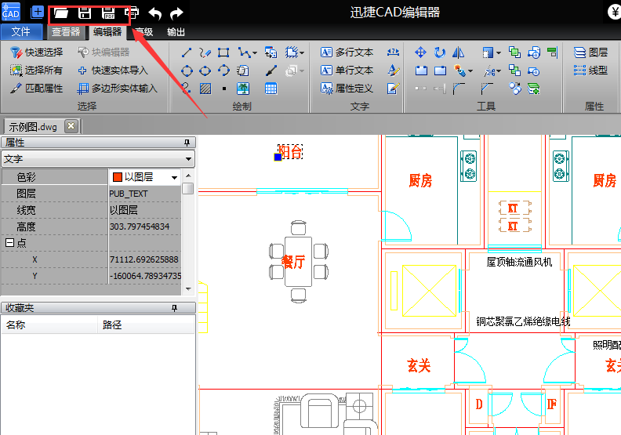Select the Leader arrow tool
Screen dimensions: 621x435
(x=271, y=71)
